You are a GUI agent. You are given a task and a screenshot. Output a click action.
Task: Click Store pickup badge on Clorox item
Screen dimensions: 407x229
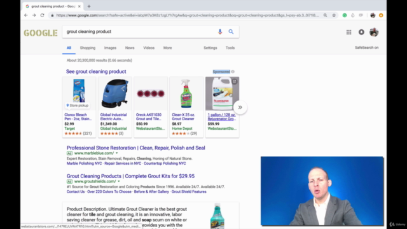[x=78, y=106]
